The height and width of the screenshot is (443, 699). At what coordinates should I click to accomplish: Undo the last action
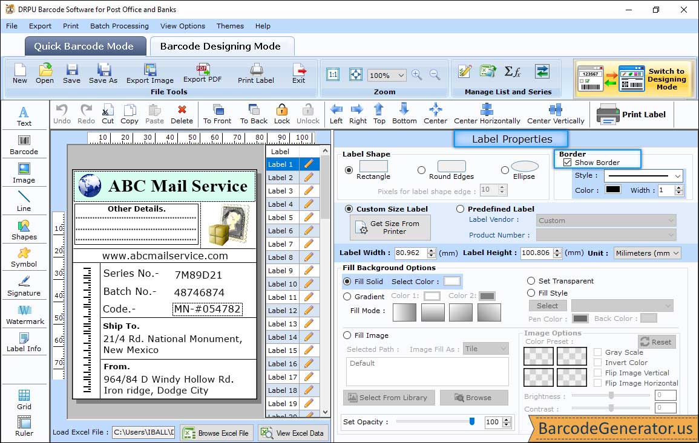tap(62, 114)
